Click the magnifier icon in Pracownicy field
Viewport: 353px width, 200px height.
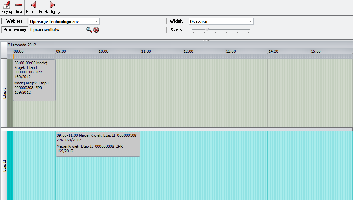[x=89, y=30]
